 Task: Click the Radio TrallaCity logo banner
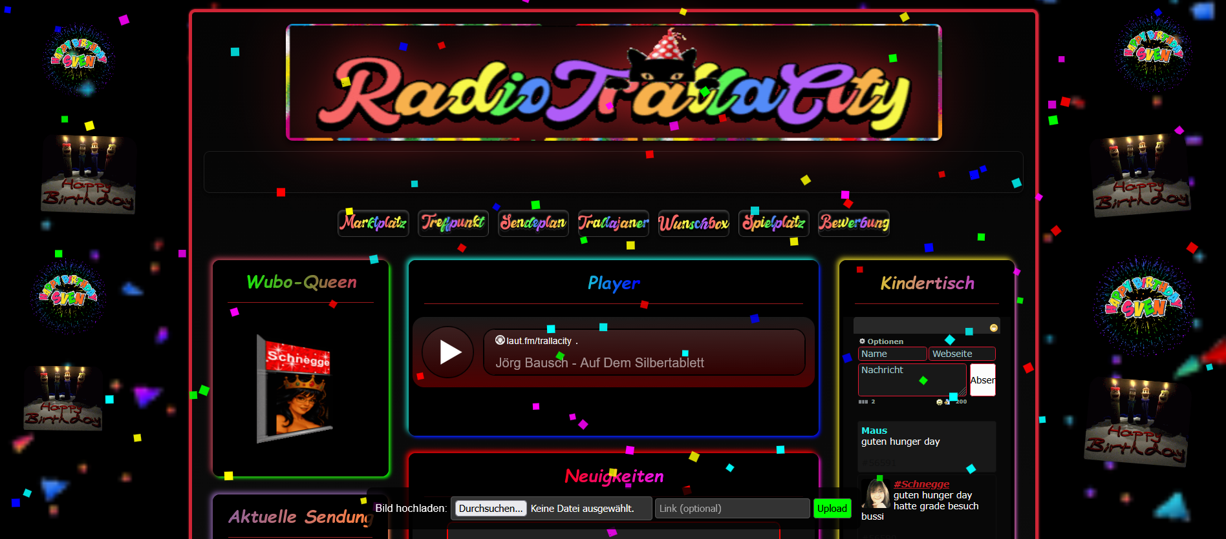613,83
